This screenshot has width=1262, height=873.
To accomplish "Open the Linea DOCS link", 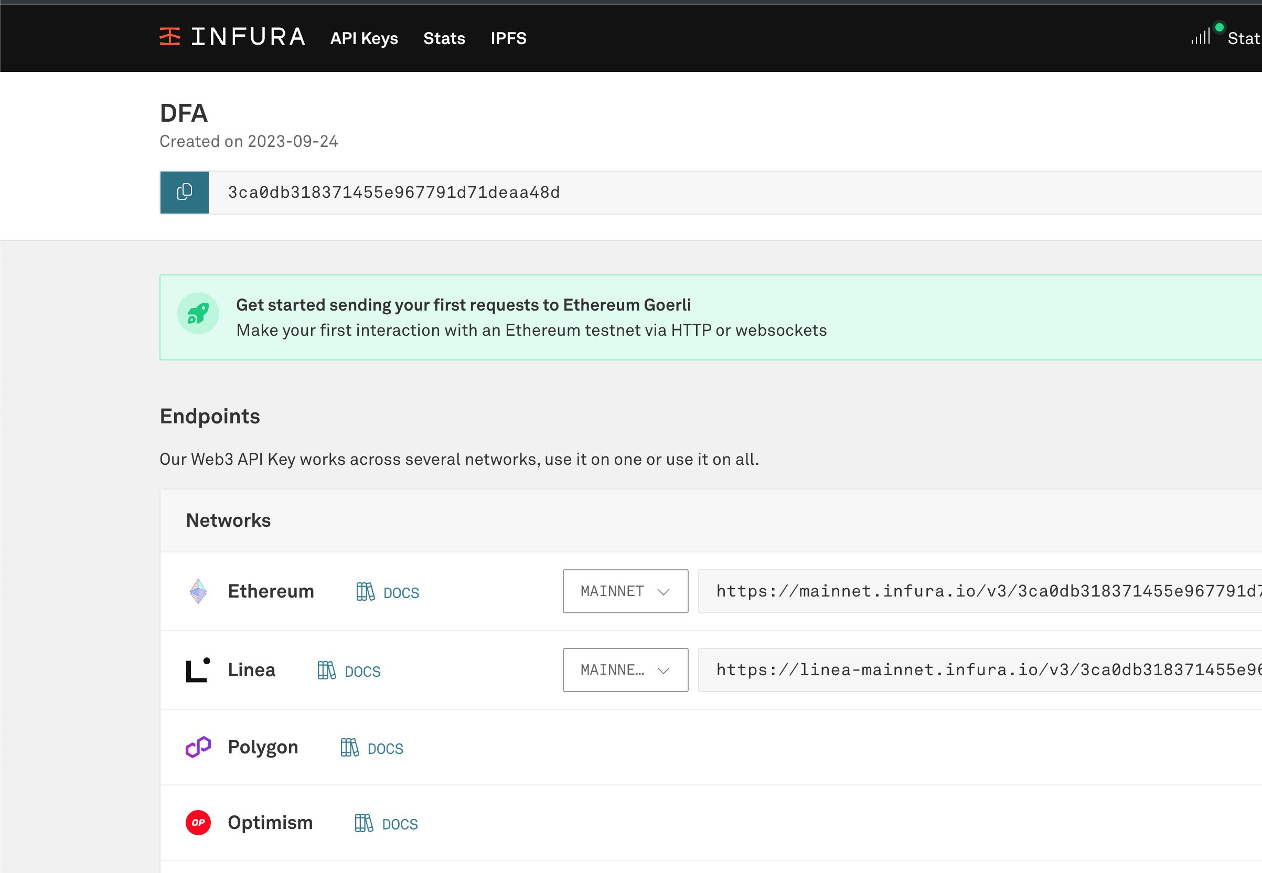I will coord(349,670).
